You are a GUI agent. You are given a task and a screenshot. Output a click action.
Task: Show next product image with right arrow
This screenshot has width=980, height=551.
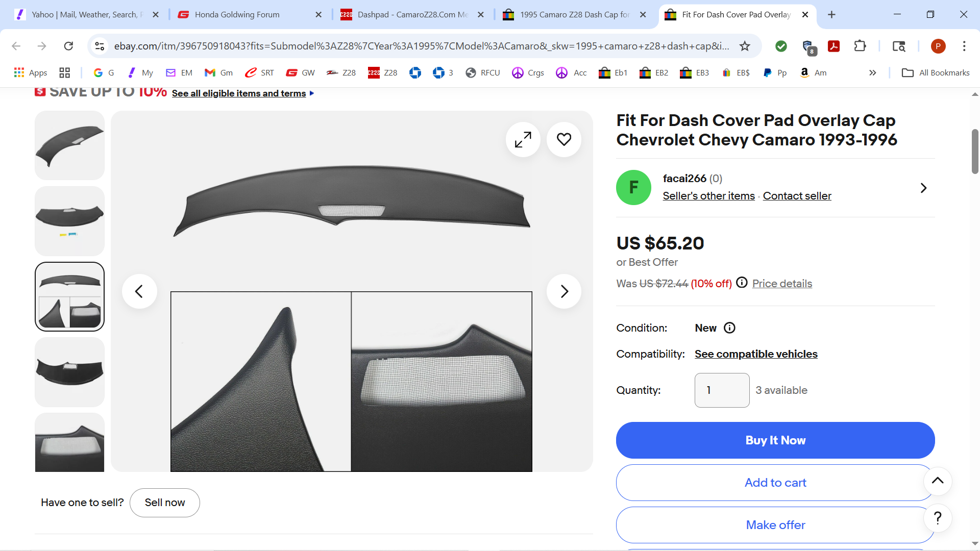point(563,291)
